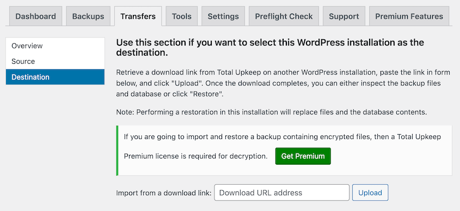The width and height of the screenshot is (460, 211).
Task: Open the Dashboard tab
Action: coord(35,16)
